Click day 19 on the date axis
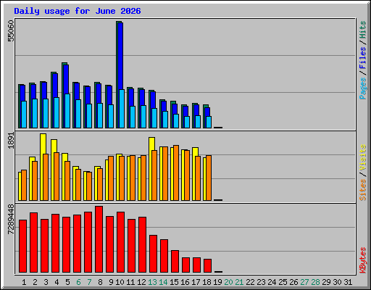This screenshot has height=290, width=371. 217,282
